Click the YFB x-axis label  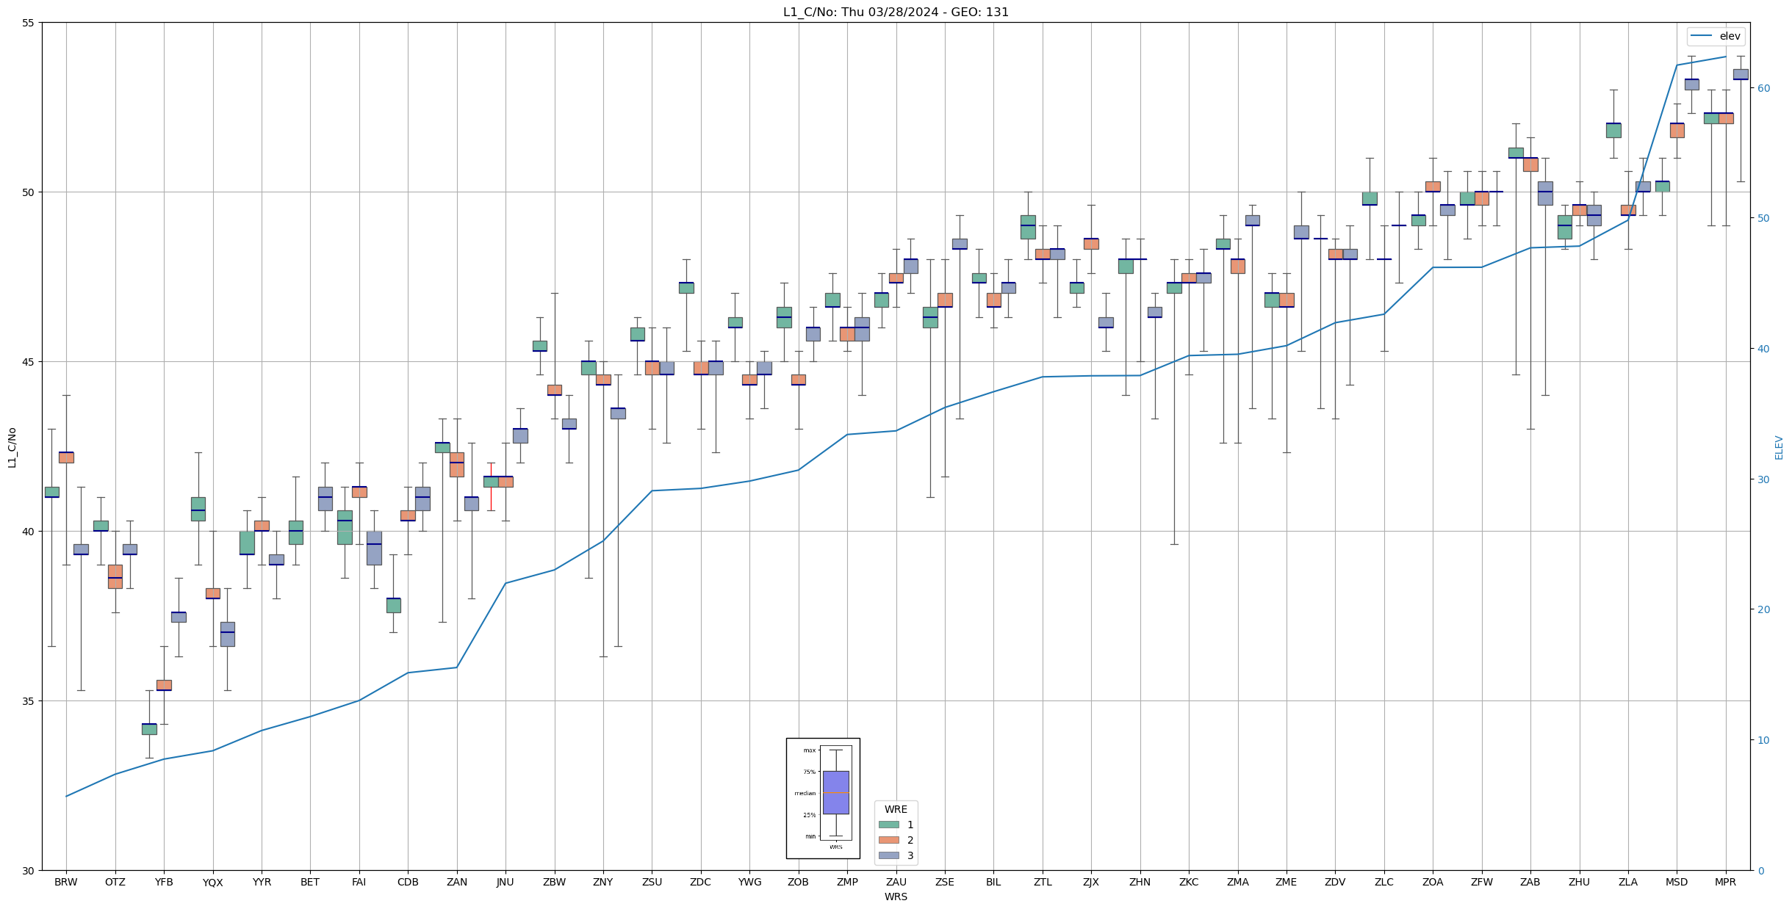point(164,882)
